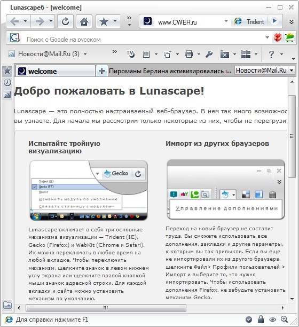Screen dimensions: 299x327
Task: Click the Добро пожаловать в Lunascape heading
Action: (x=109, y=91)
